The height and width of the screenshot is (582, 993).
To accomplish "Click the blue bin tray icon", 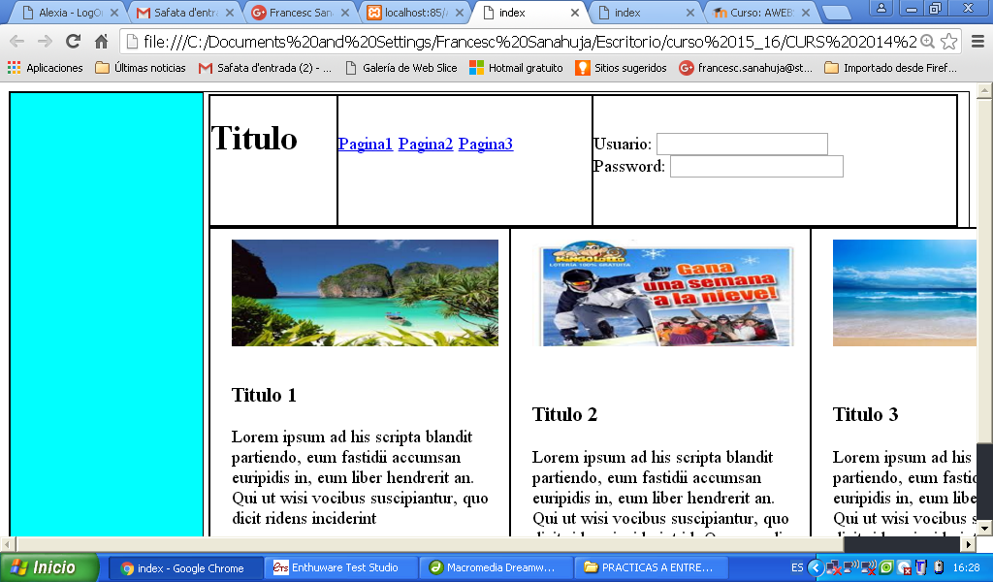I will point(921,567).
